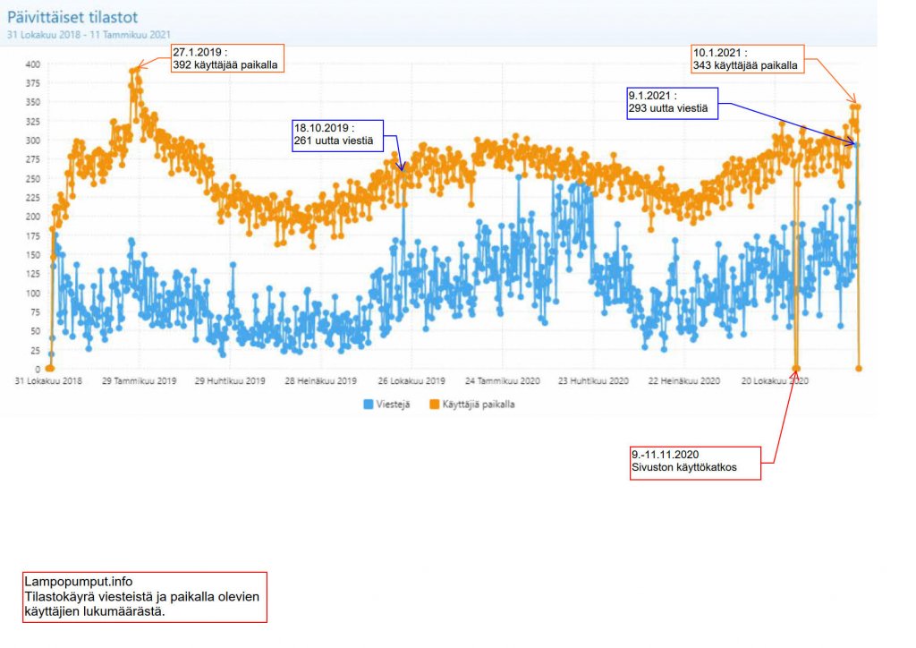Click the blue Viestejä legend swatch
Image resolution: width=916 pixels, height=648 pixels.
(369, 404)
